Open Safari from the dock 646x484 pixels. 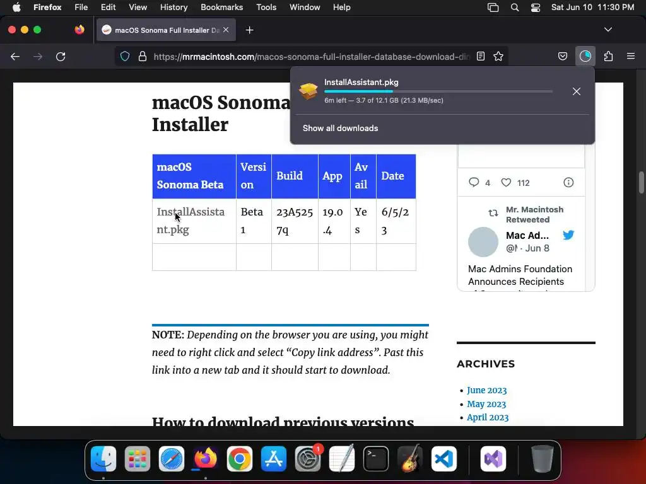click(x=172, y=459)
